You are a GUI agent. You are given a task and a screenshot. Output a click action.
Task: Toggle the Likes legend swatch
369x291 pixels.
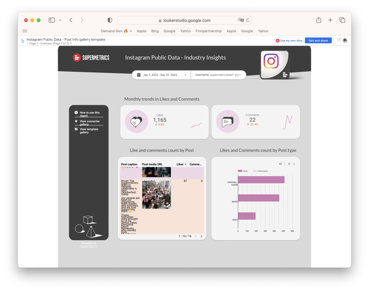(240, 171)
